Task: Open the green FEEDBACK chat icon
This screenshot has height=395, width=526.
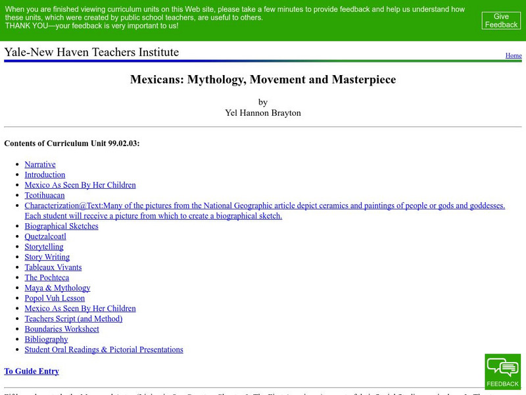Action: tap(502, 371)
